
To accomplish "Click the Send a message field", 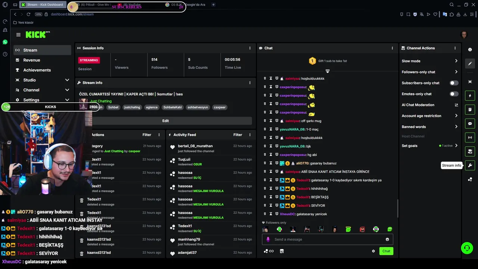I will 328,239.
